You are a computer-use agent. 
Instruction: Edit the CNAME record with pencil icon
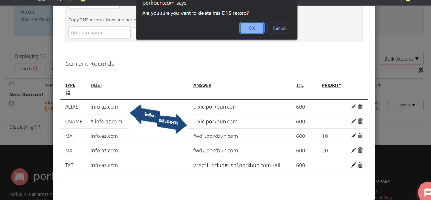tap(353, 122)
